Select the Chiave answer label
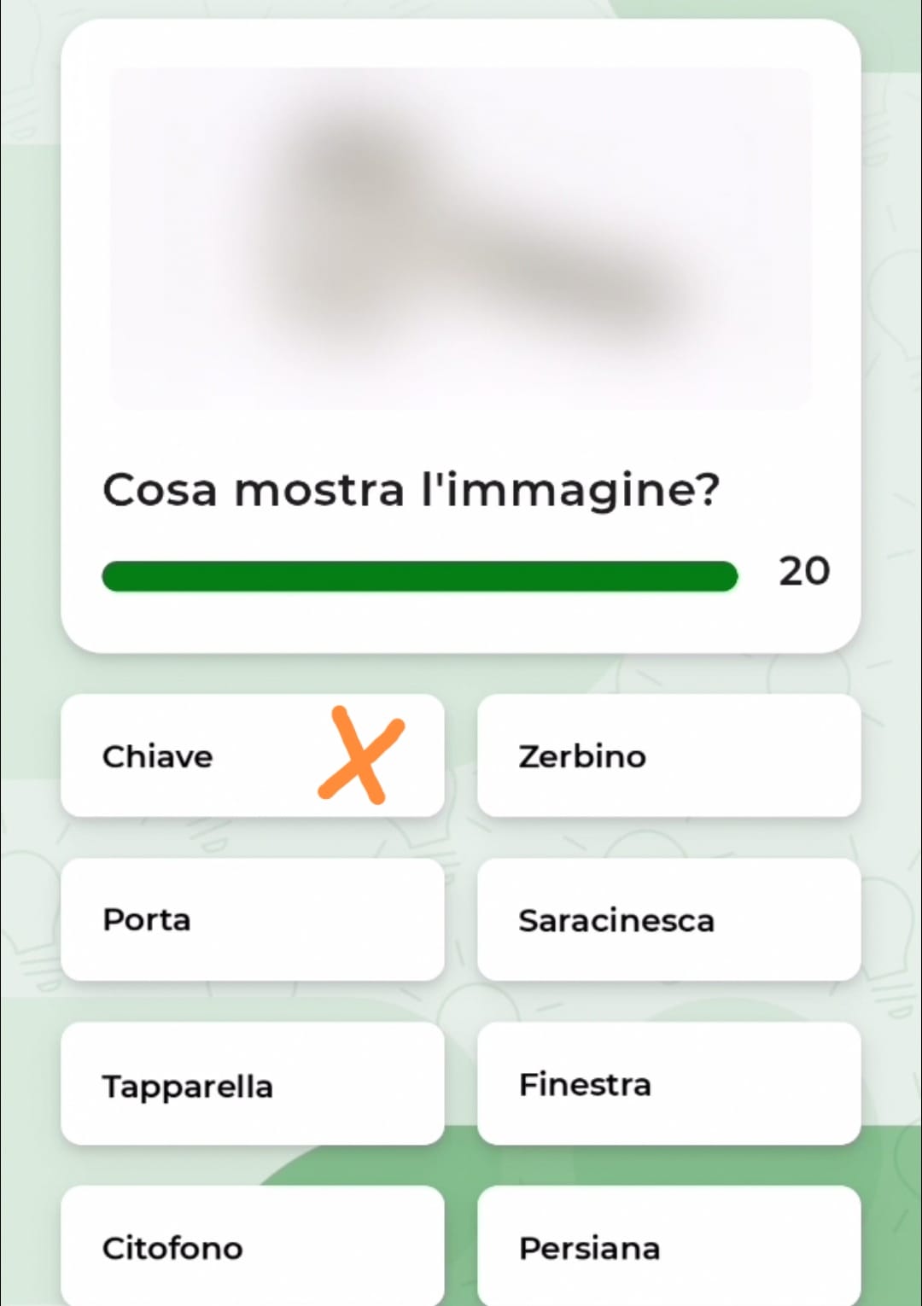Screen dimensions: 922x1306 coord(158,756)
